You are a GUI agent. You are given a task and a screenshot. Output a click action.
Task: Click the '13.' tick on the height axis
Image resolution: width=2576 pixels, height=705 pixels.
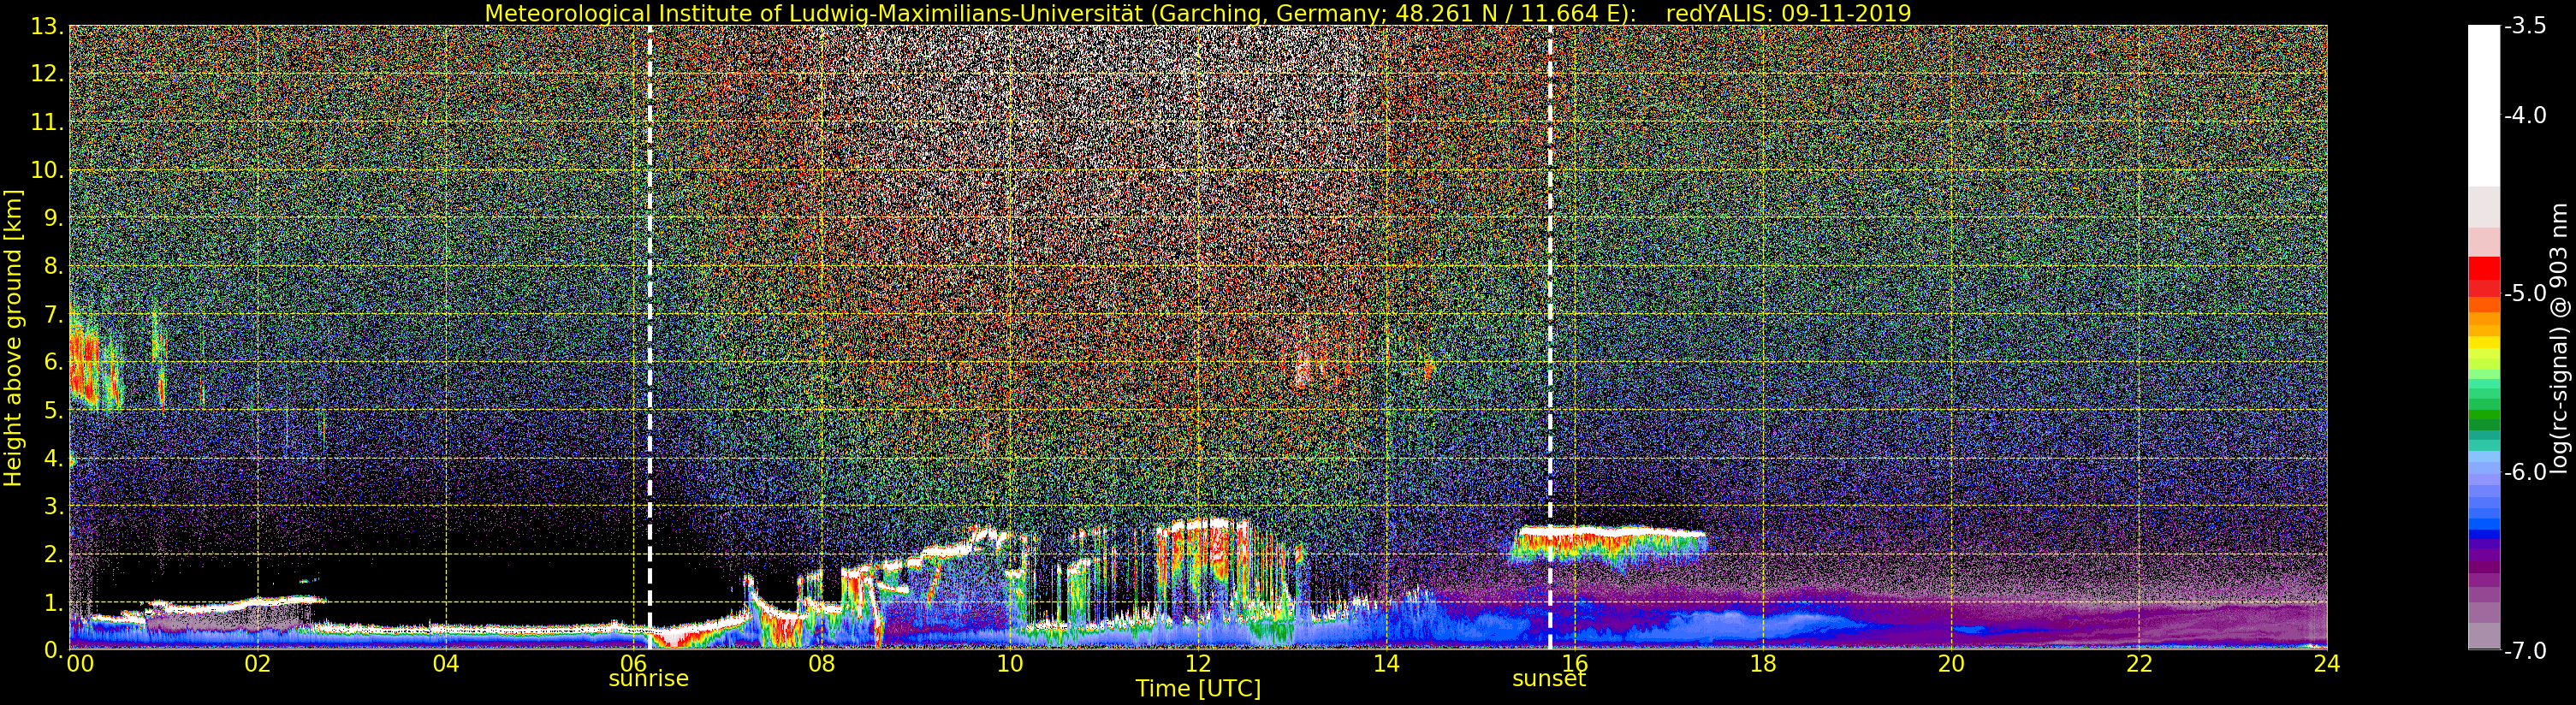point(48,26)
